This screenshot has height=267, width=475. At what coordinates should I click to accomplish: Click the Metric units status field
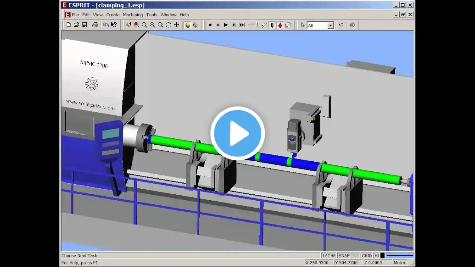[400, 263]
